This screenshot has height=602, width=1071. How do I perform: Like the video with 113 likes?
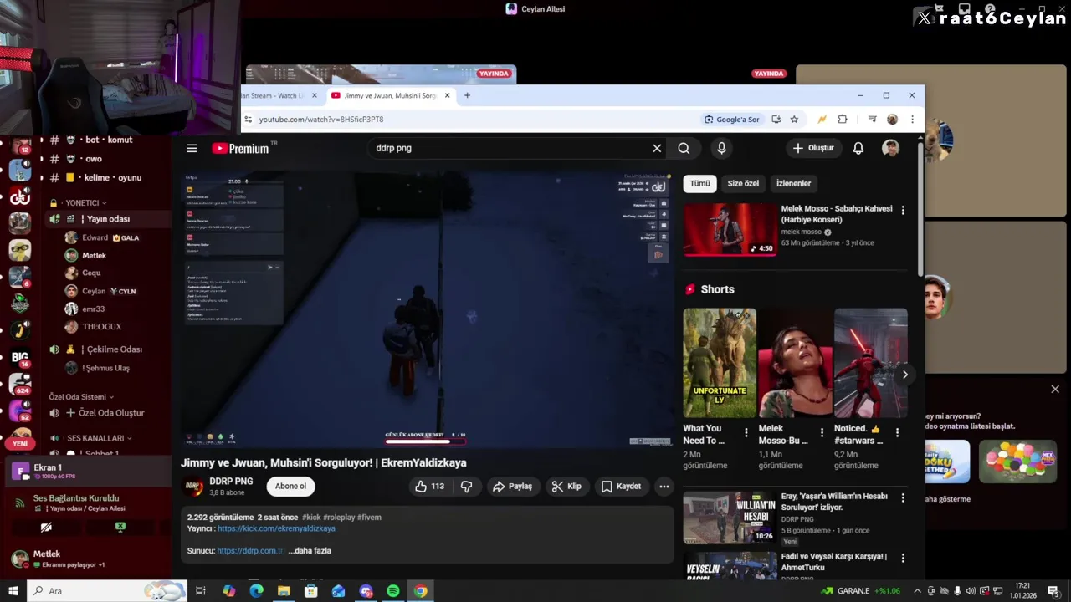429,486
